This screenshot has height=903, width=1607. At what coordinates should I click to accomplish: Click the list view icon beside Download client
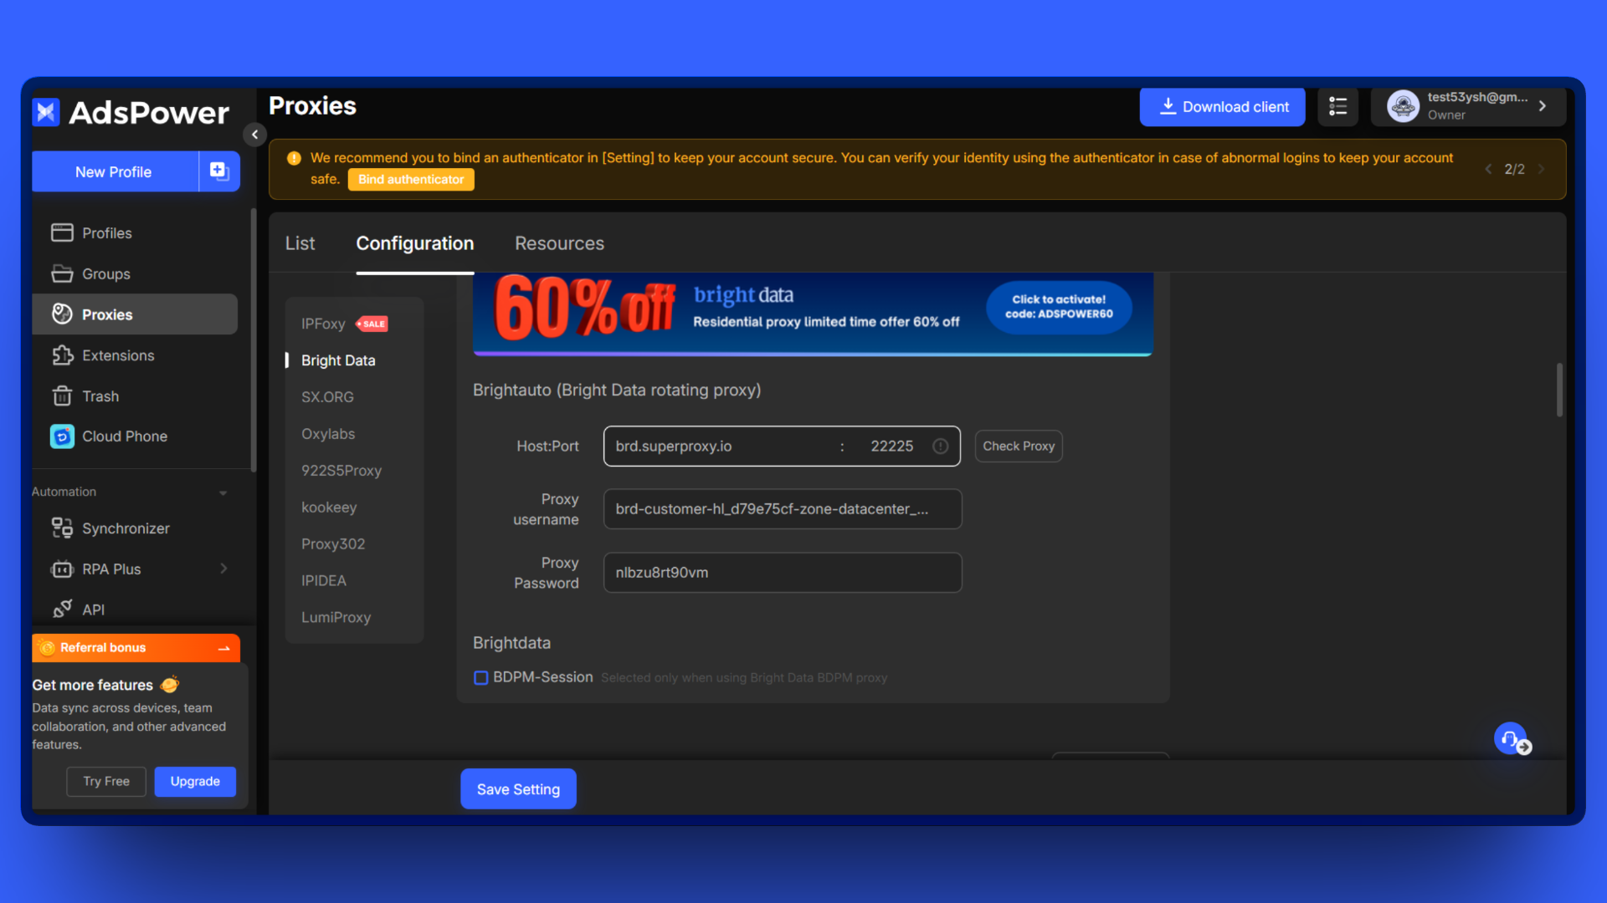[x=1337, y=107]
